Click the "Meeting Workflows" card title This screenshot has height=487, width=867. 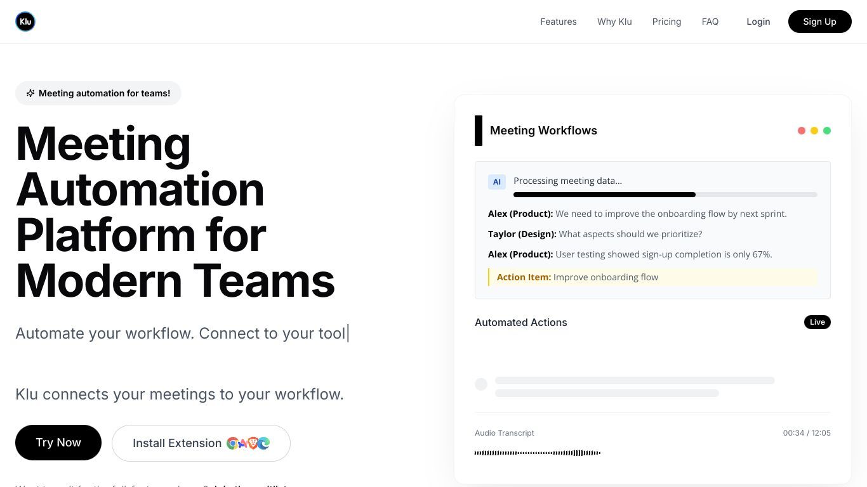(x=543, y=131)
